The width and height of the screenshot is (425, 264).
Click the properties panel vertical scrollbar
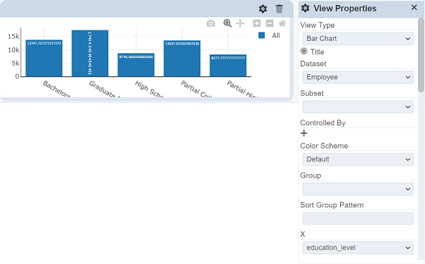[421, 55]
